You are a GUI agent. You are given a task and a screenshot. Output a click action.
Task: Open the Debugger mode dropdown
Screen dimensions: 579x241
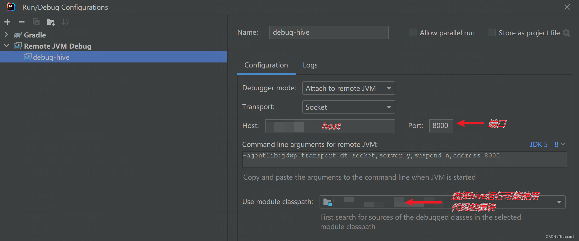click(x=349, y=88)
